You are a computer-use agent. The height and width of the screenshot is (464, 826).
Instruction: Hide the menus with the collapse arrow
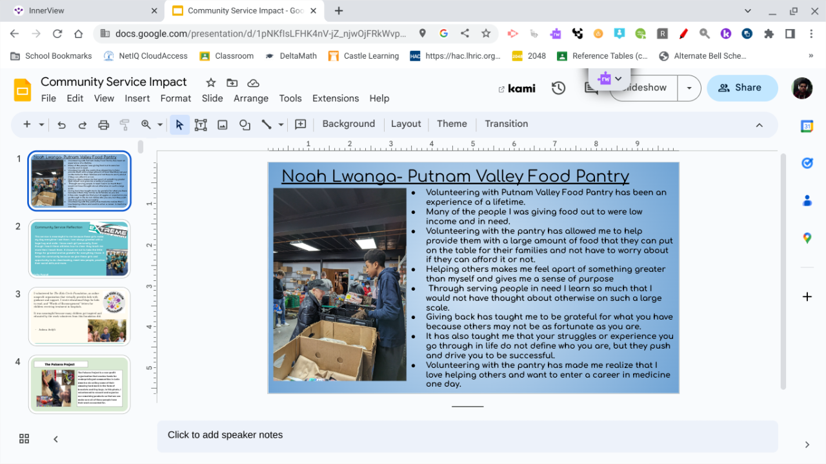pyautogui.click(x=760, y=125)
